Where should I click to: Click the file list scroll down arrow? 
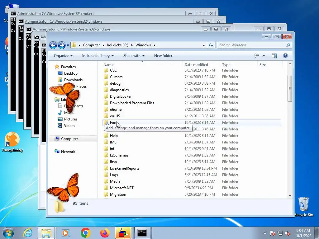pyautogui.click(x=290, y=196)
